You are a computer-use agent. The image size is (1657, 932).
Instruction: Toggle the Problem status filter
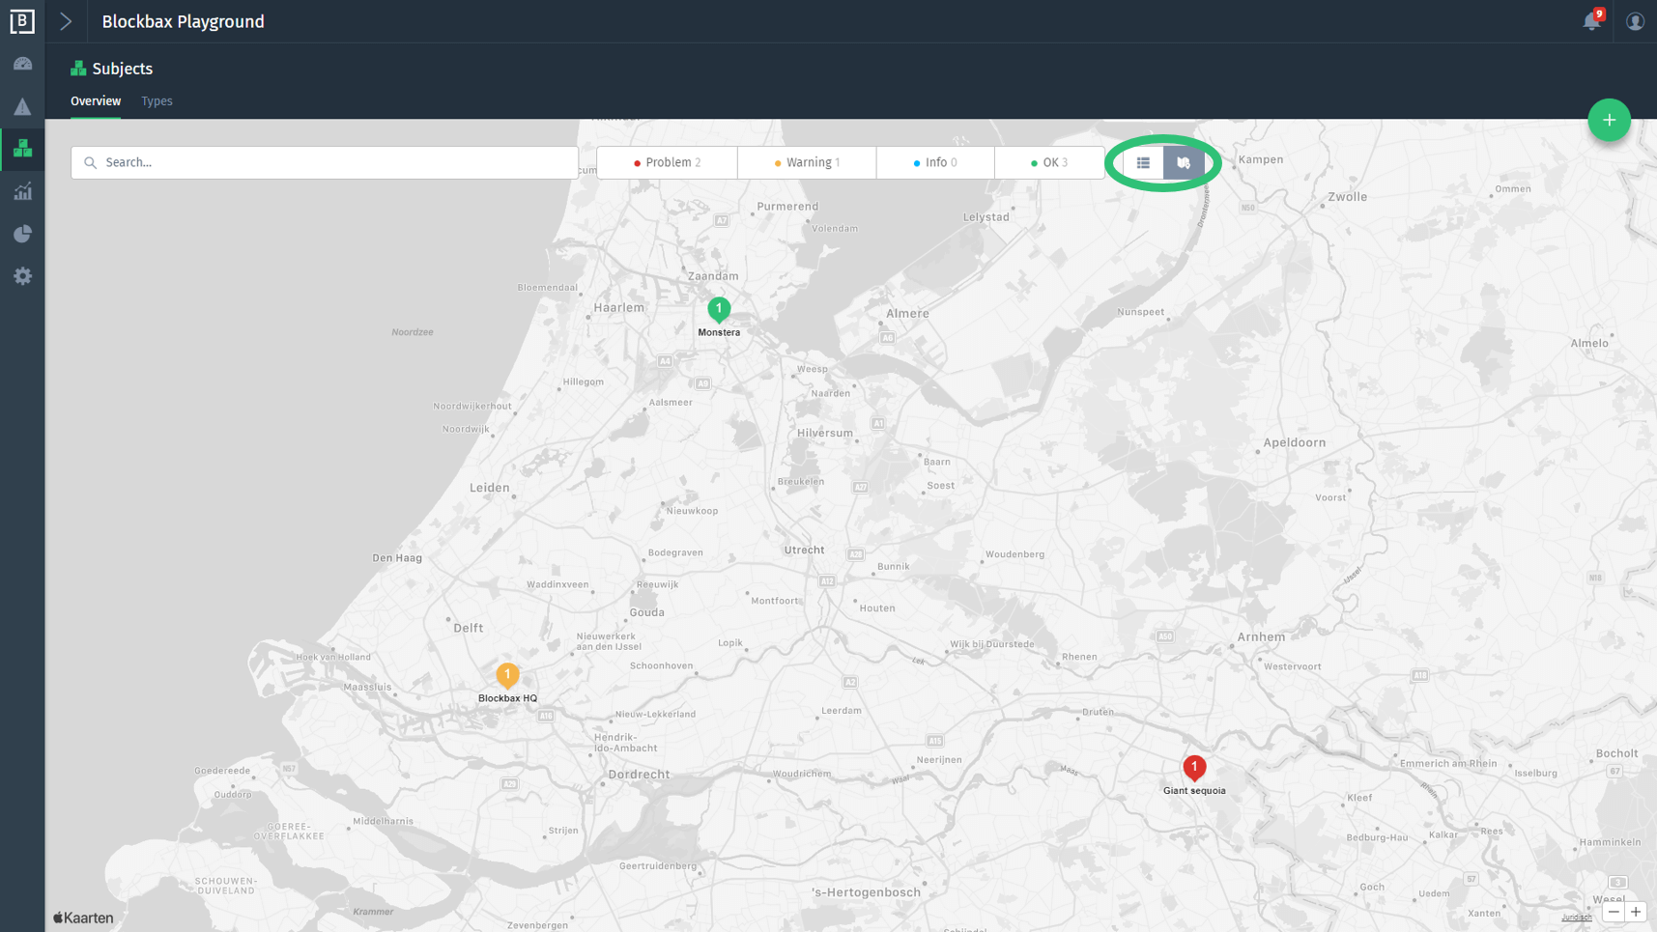pyautogui.click(x=667, y=162)
